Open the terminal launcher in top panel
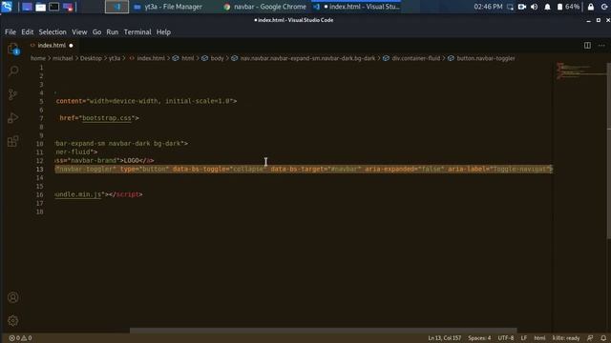The height and width of the screenshot is (343, 611). pos(53,7)
